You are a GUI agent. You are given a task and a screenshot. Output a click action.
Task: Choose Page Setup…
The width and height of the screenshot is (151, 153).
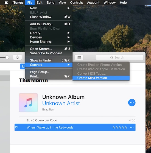[49, 72]
